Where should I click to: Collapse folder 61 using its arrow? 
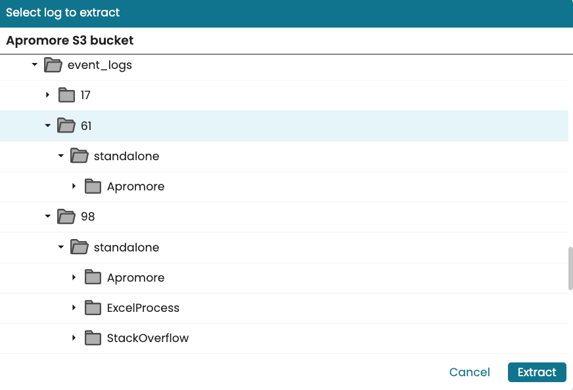tap(47, 125)
